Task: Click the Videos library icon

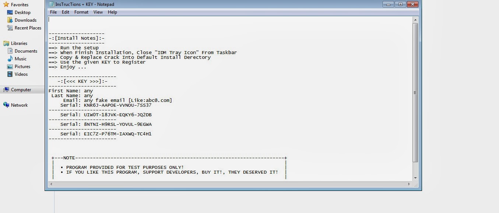Action: coord(10,74)
